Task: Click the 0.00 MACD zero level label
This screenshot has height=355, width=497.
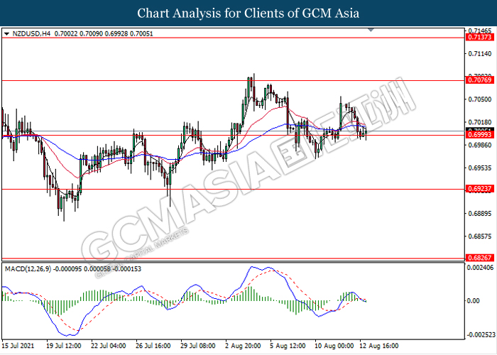Action: 474,301
